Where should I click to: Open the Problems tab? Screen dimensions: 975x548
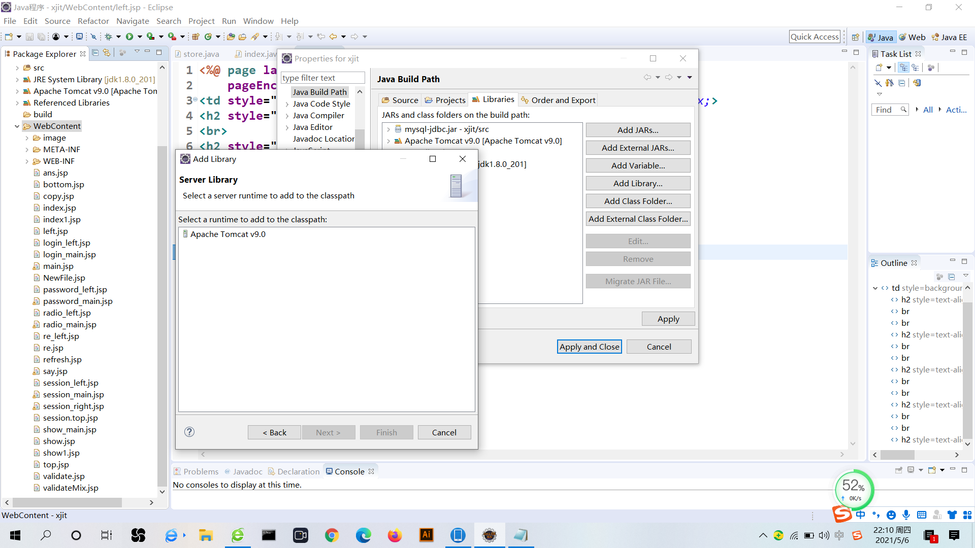coord(196,471)
